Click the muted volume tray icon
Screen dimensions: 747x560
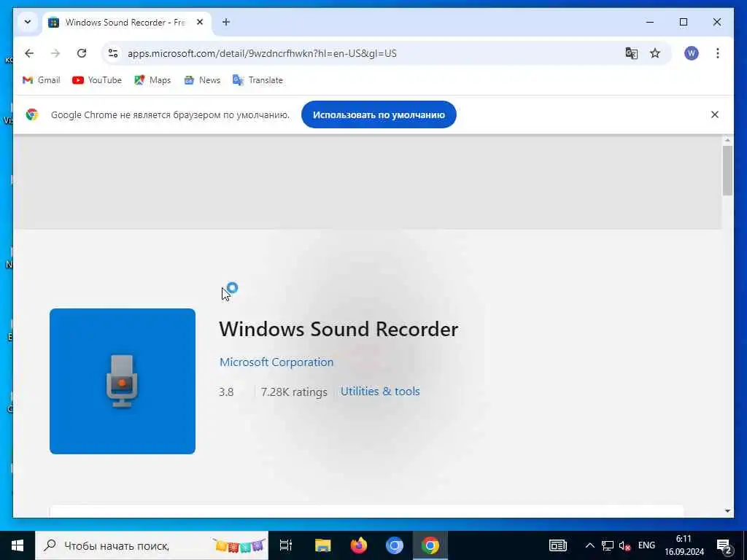[624, 545]
